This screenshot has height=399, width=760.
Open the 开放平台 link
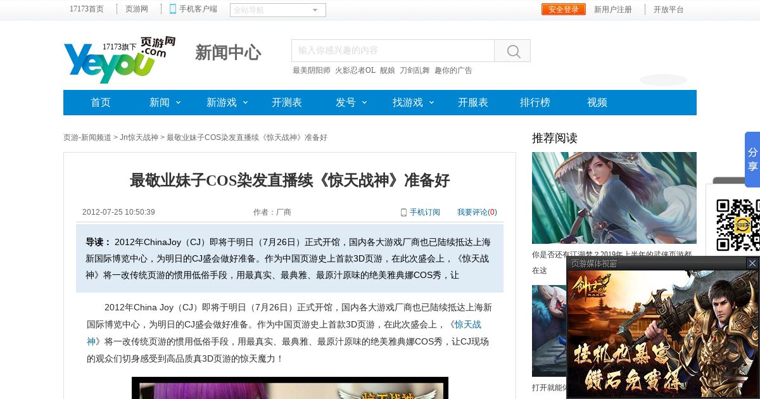point(669,9)
